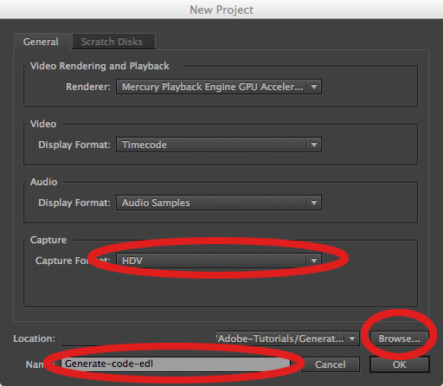Click the Video Rendering and Playback heading
The image size is (443, 386).
pos(100,66)
